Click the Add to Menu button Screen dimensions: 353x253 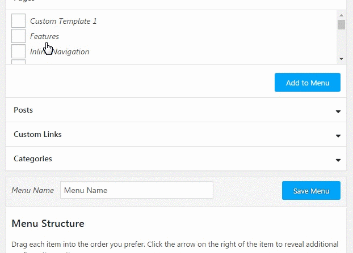[x=308, y=83]
